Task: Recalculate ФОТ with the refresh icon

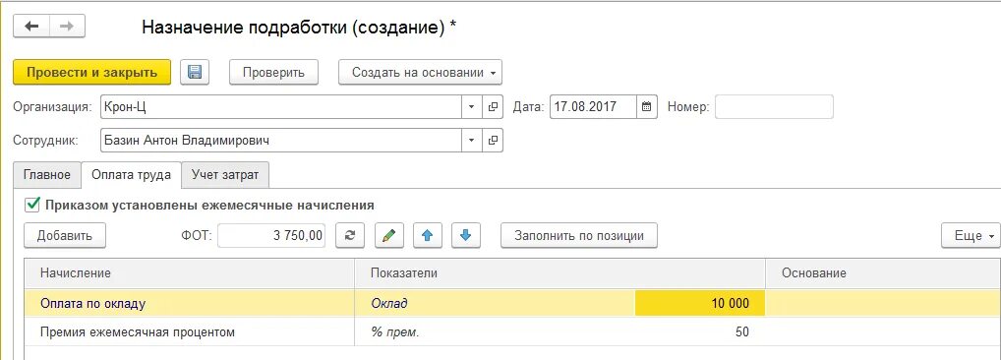Action: 350,235
